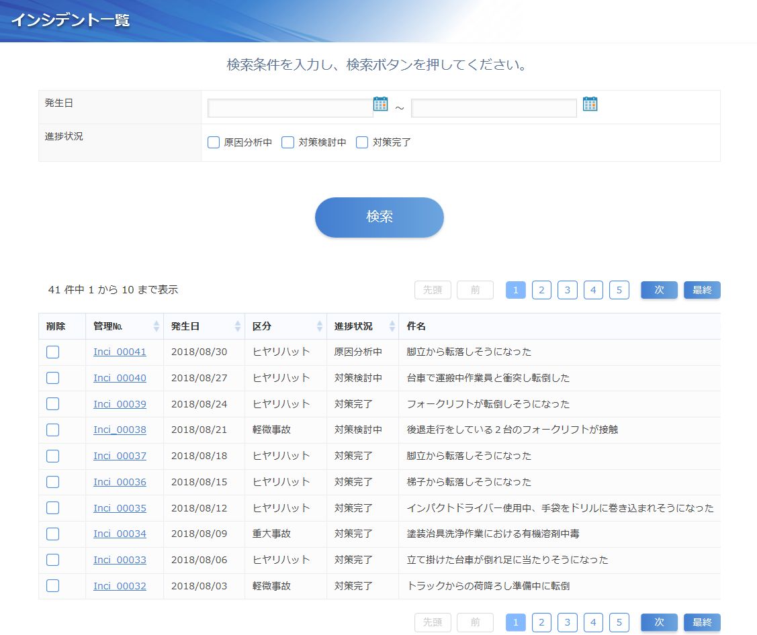Click top 次 next page button
Screen dimensions: 757x635
659,290
